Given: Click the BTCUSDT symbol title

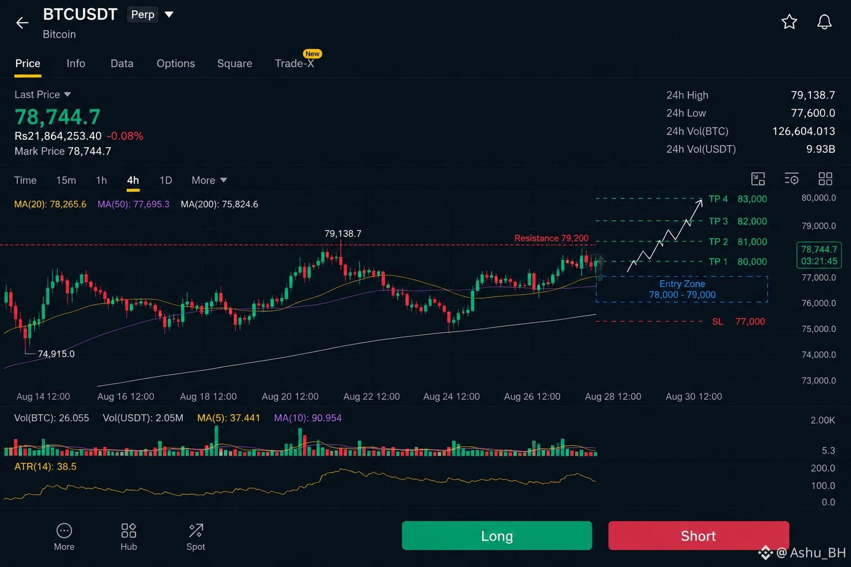Looking at the screenshot, I should [x=80, y=14].
